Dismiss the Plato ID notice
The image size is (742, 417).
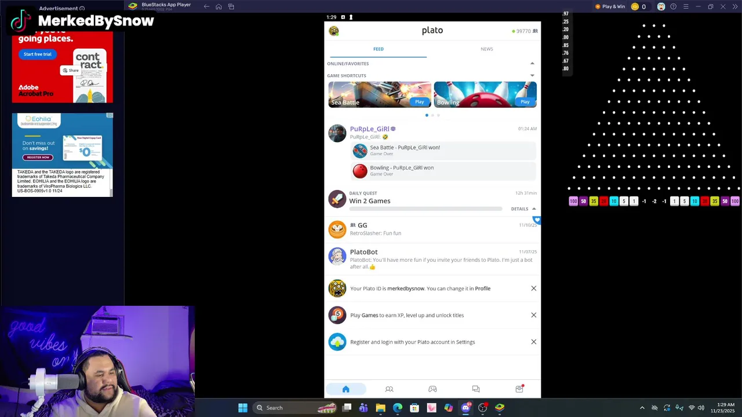(x=534, y=288)
